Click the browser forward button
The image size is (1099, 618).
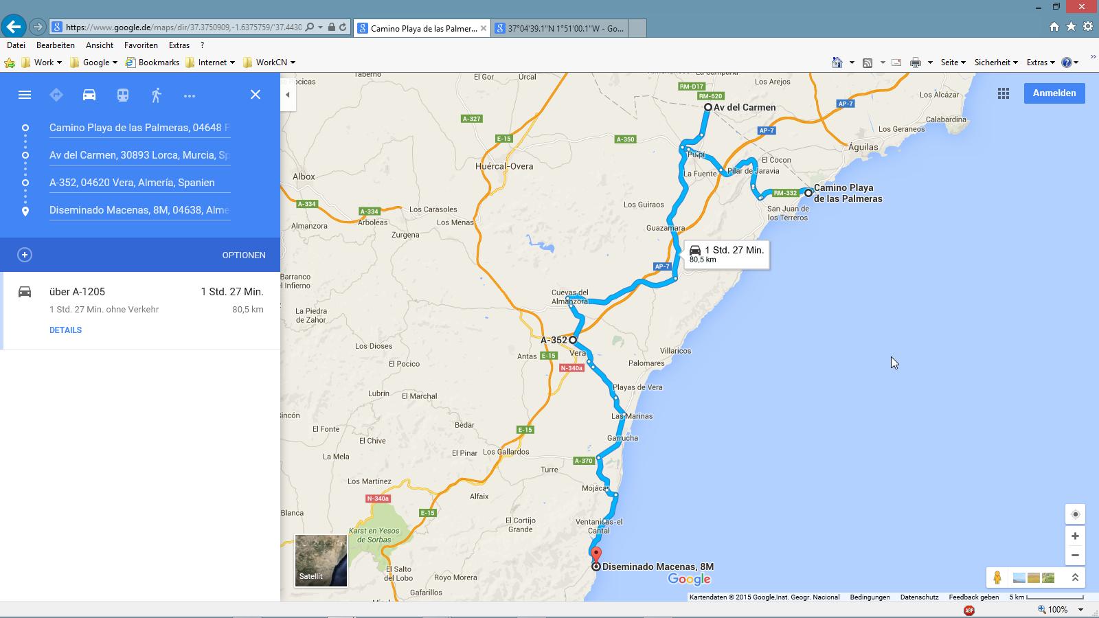[38, 27]
